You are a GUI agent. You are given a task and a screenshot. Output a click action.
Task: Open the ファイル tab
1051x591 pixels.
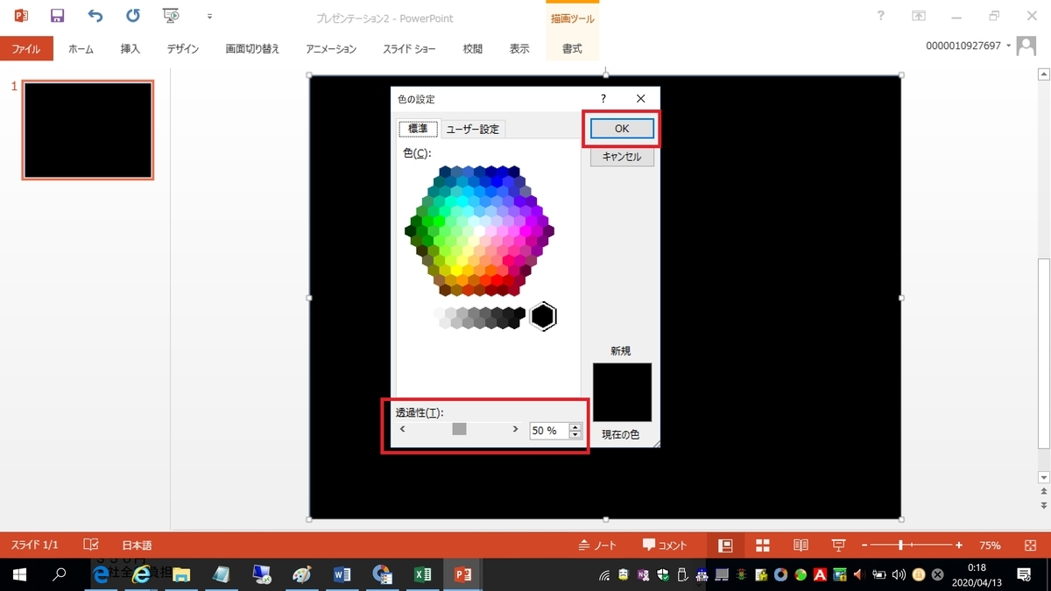click(x=26, y=49)
